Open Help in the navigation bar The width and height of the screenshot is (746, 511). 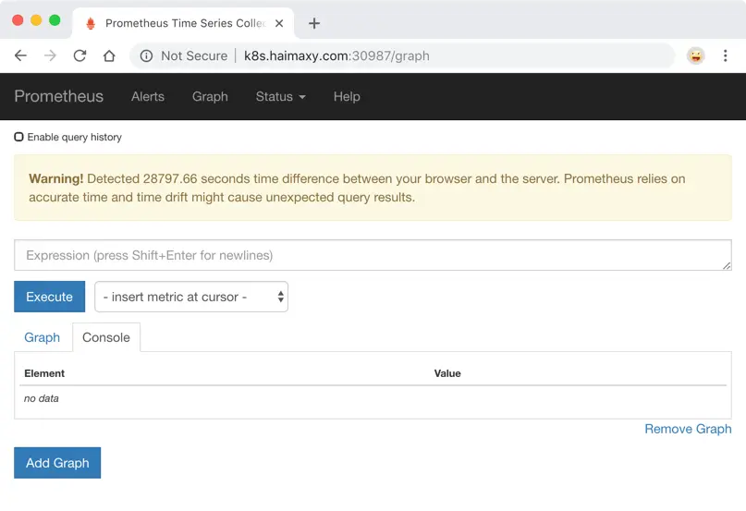coord(347,96)
